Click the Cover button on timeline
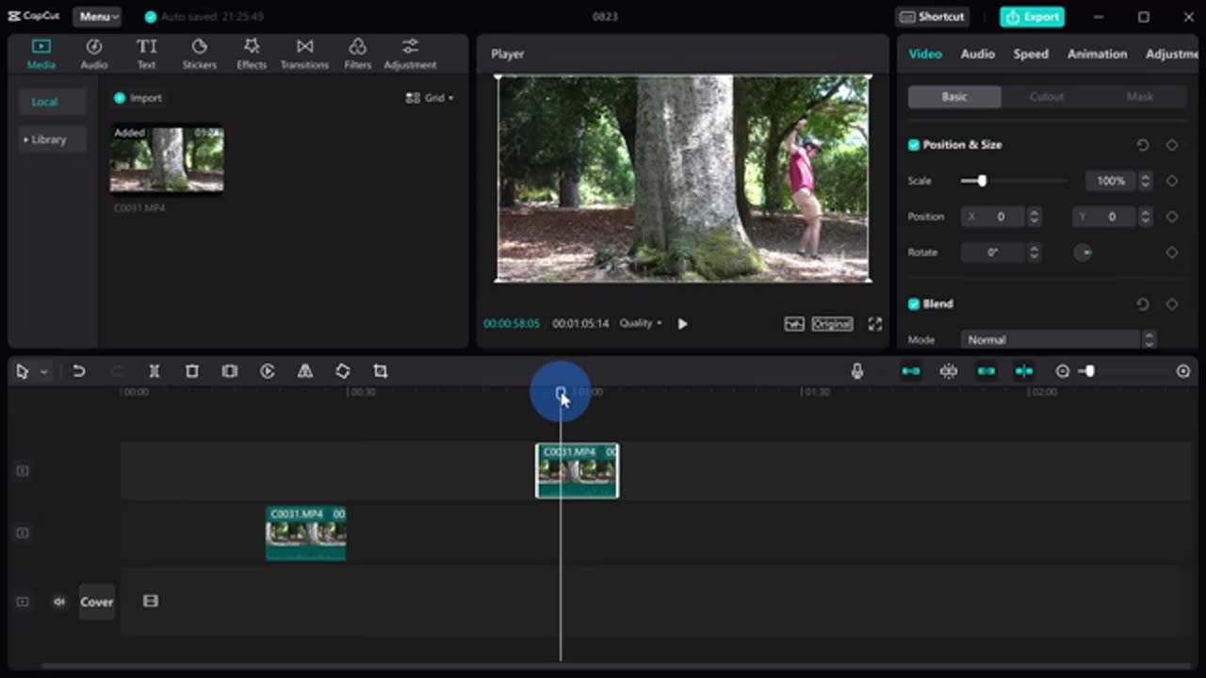Image resolution: width=1206 pixels, height=678 pixels. (x=96, y=602)
